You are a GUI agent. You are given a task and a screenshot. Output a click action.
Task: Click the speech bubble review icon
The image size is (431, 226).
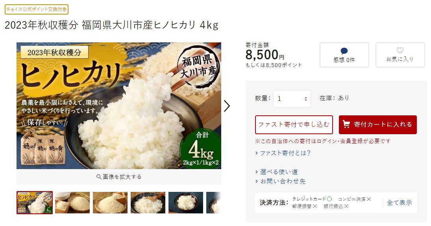pyautogui.click(x=344, y=51)
